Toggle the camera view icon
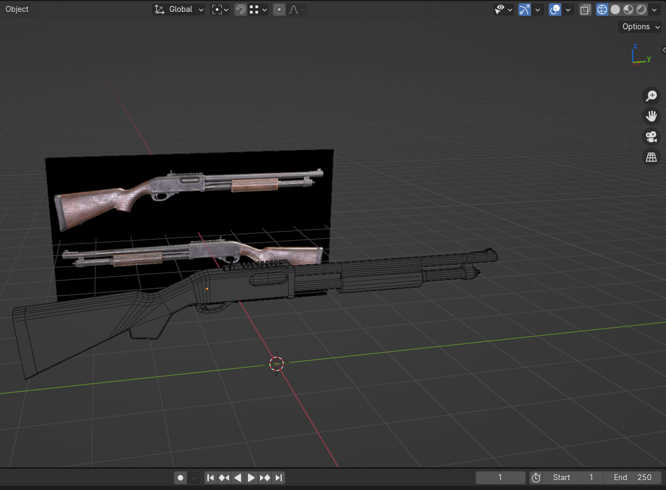This screenshot has height=490, width=666. point(651,137)
